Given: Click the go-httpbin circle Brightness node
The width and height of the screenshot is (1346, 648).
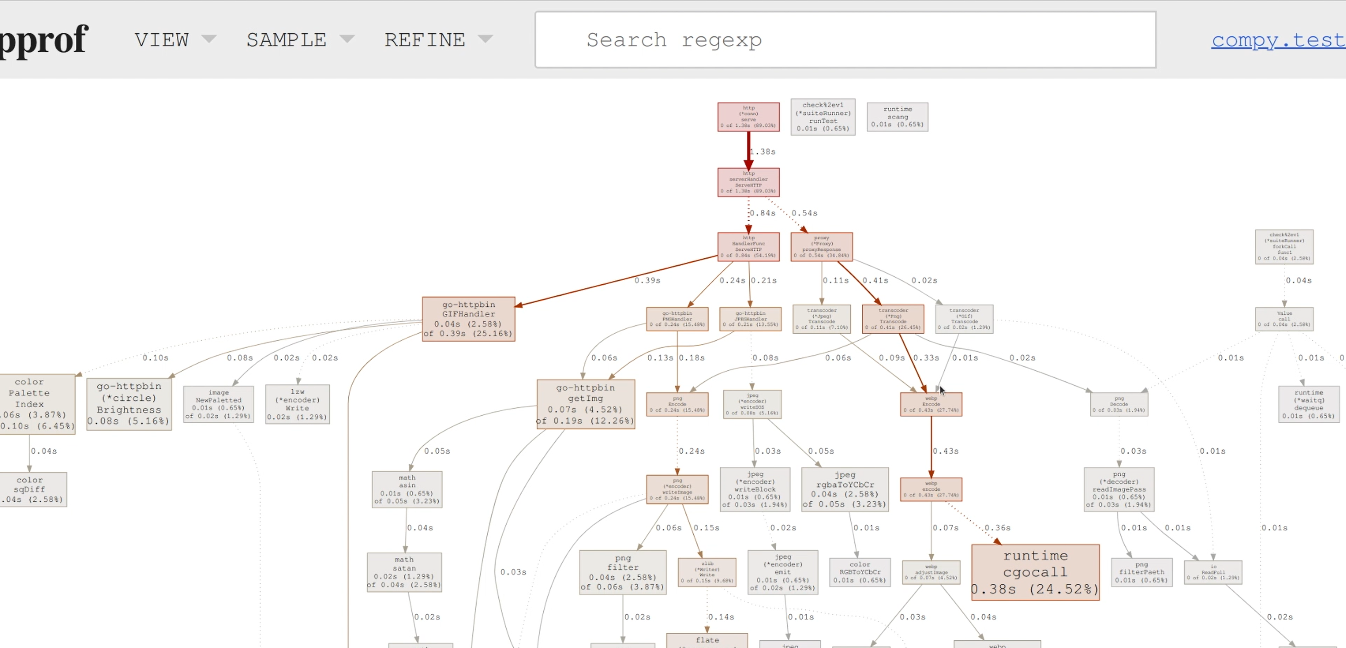Looking at the screenshot, I should tap(128, 404).
